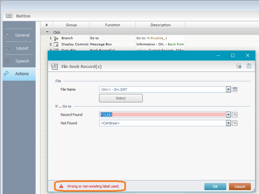Open the Not Found dropdown list
The image size is (259, 194).
(x=228, y=123)
